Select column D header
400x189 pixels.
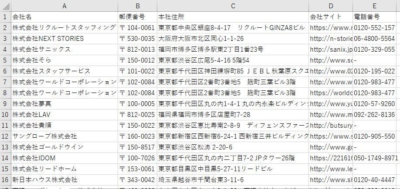[331, 6]
